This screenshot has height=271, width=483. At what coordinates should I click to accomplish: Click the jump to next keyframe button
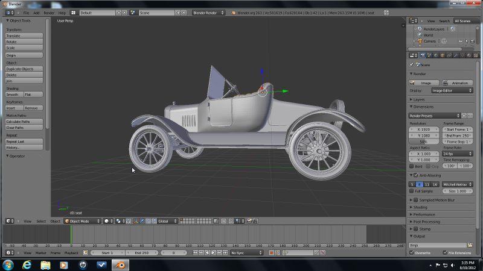[x=219, y=252]
